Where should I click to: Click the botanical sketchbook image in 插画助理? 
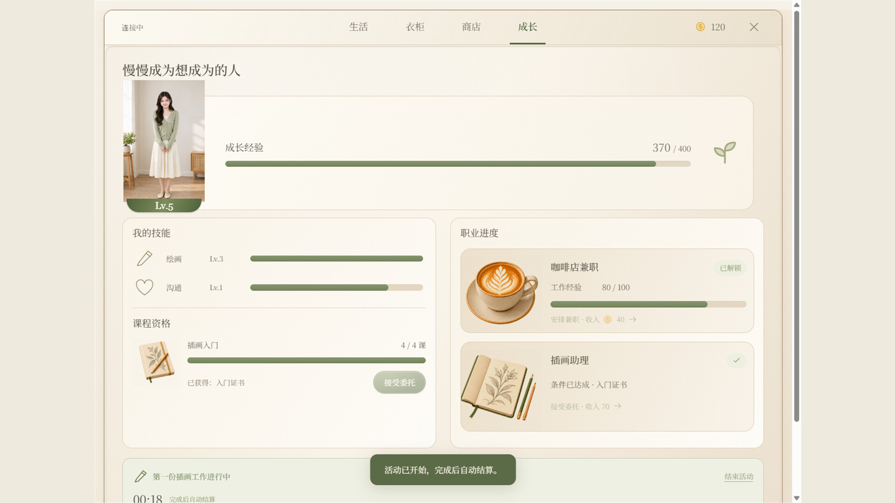(x=499, y=387)
